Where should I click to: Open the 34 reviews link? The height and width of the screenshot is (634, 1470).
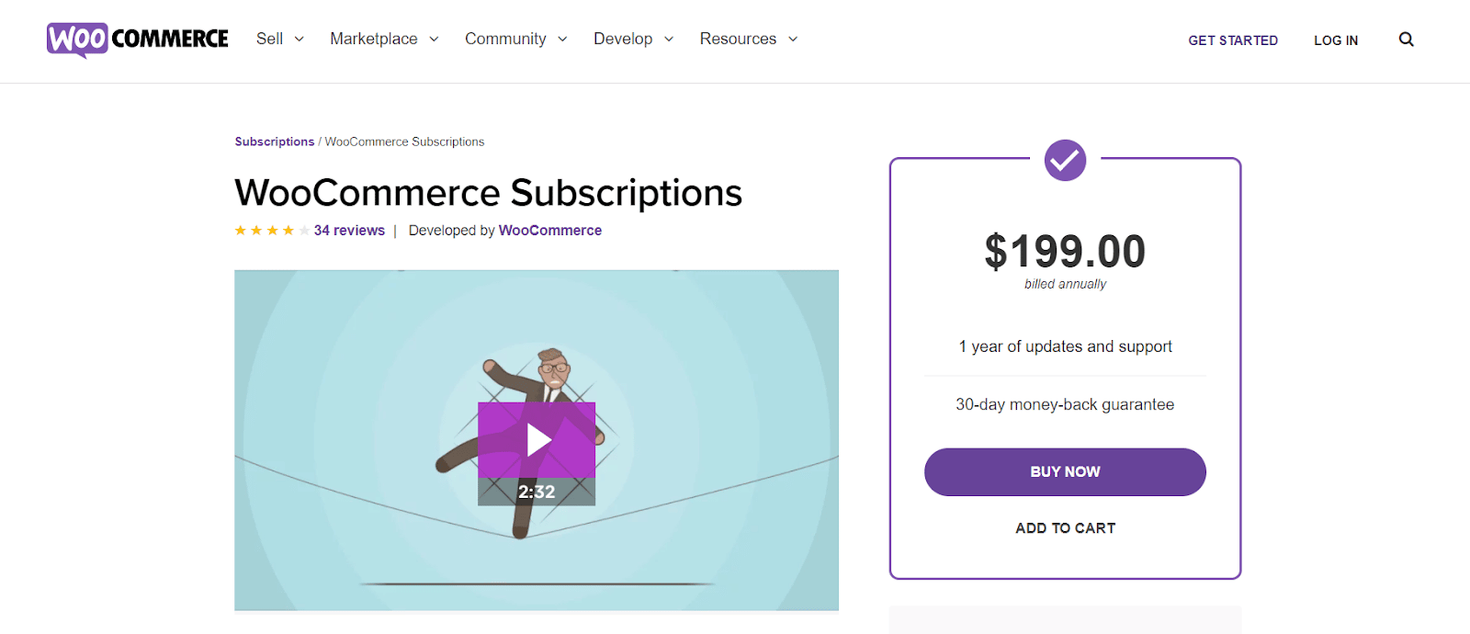coord(348,230)
